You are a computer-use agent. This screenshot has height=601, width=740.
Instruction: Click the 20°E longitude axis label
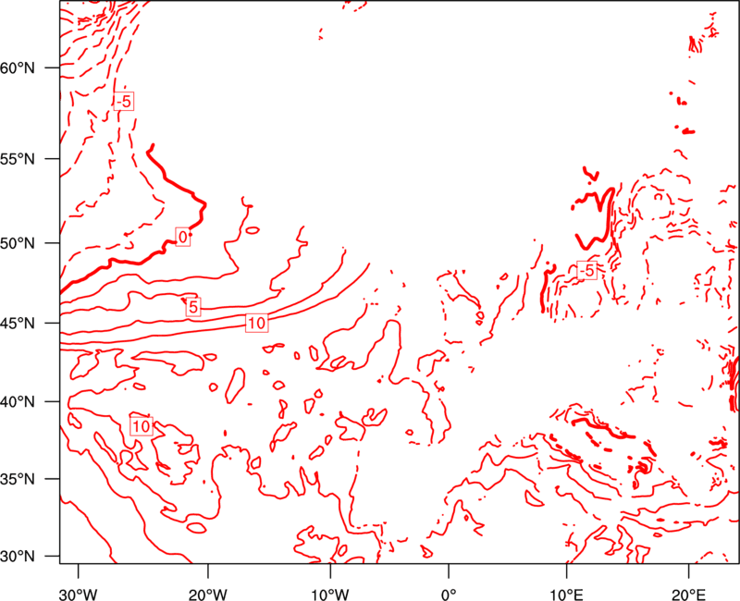click(688, 594)
